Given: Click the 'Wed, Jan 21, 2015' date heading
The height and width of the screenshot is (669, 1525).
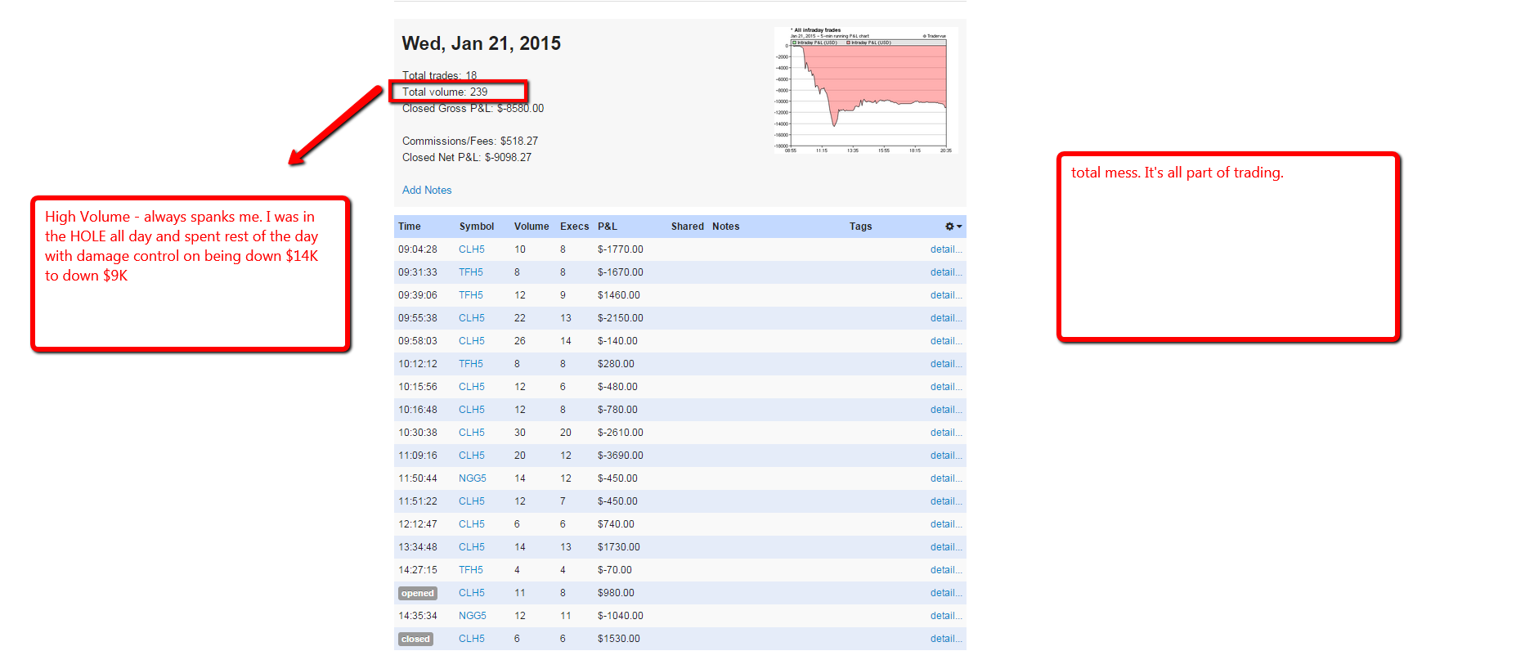Looking at the screenshot, I should 482,43.
